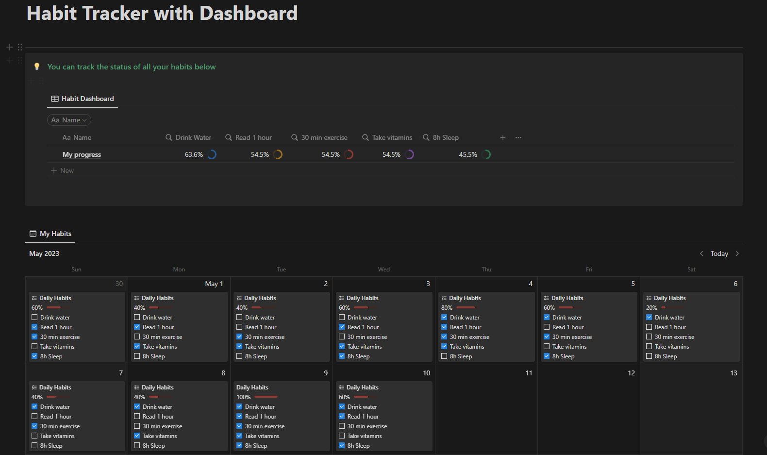Click checklist icon on May 10 card

tap(342, 388)
